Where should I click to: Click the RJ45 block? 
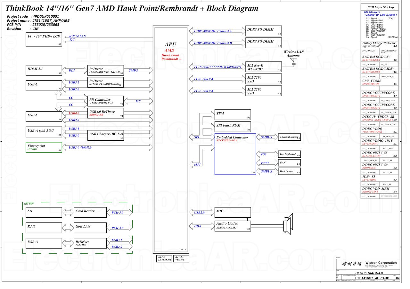44,228
